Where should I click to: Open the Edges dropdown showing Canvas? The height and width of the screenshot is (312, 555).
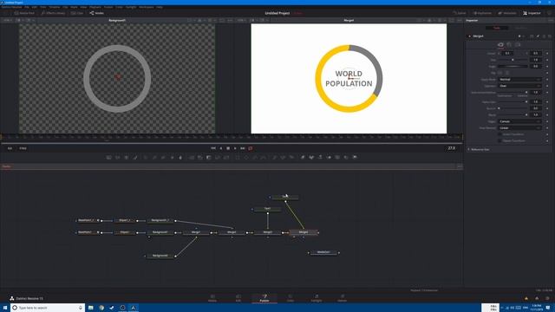pos(519,121)
